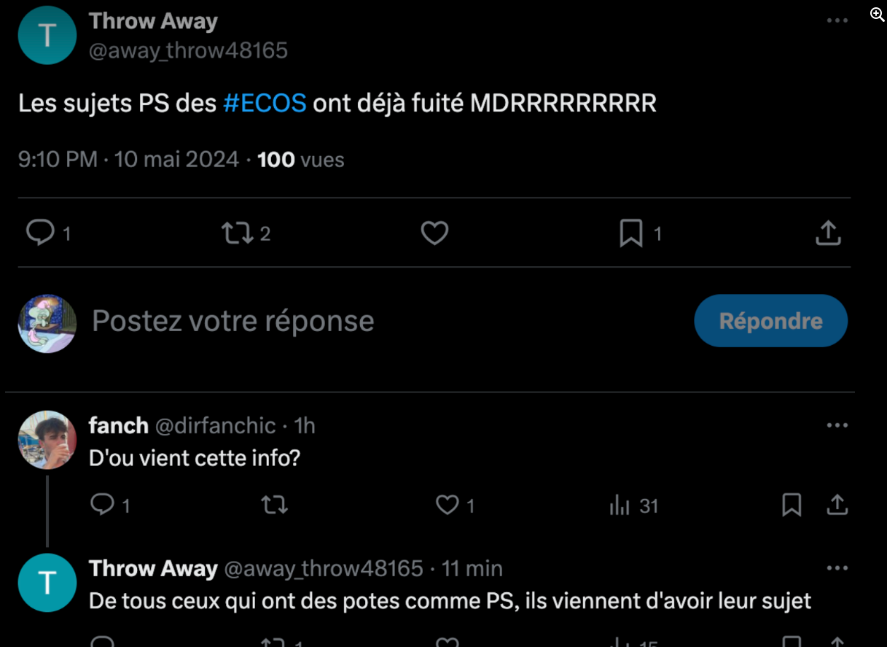Share the main tweet via share icon
The height and width of the screenshot is (647, 887).
coord(828,233)
